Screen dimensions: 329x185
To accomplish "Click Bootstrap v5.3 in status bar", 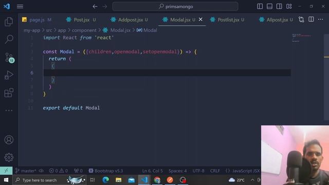I will point(106,171).
